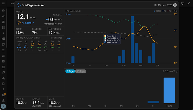Image resolution: width=193 pixels, height=110 pixels.
Task: Open the battery charging sidebar icon
Action: pos(3,22)
